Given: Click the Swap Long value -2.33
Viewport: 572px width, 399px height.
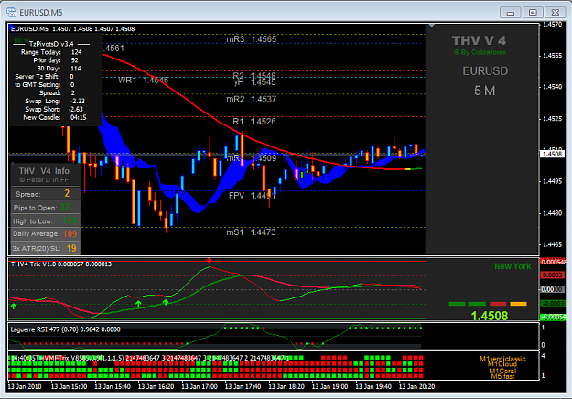Looking at the screenshot, I should pos(78,101).
